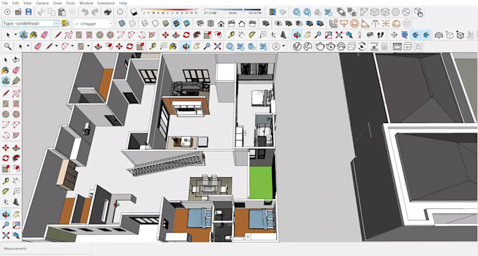This screenshot has width=478, height=256.
Task: Switch to the Top view icon
Action: tap(211, 23)
